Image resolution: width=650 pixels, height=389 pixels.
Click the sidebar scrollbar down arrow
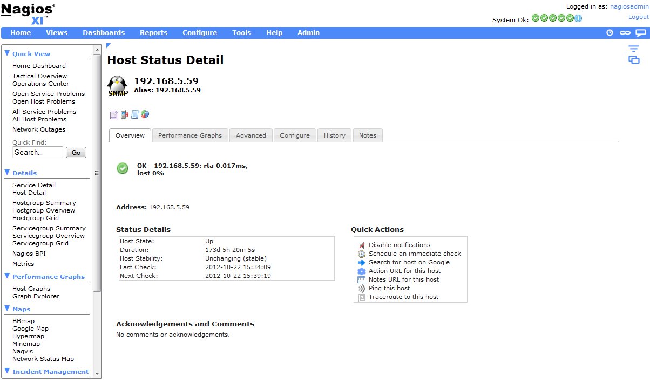point(97,373)
